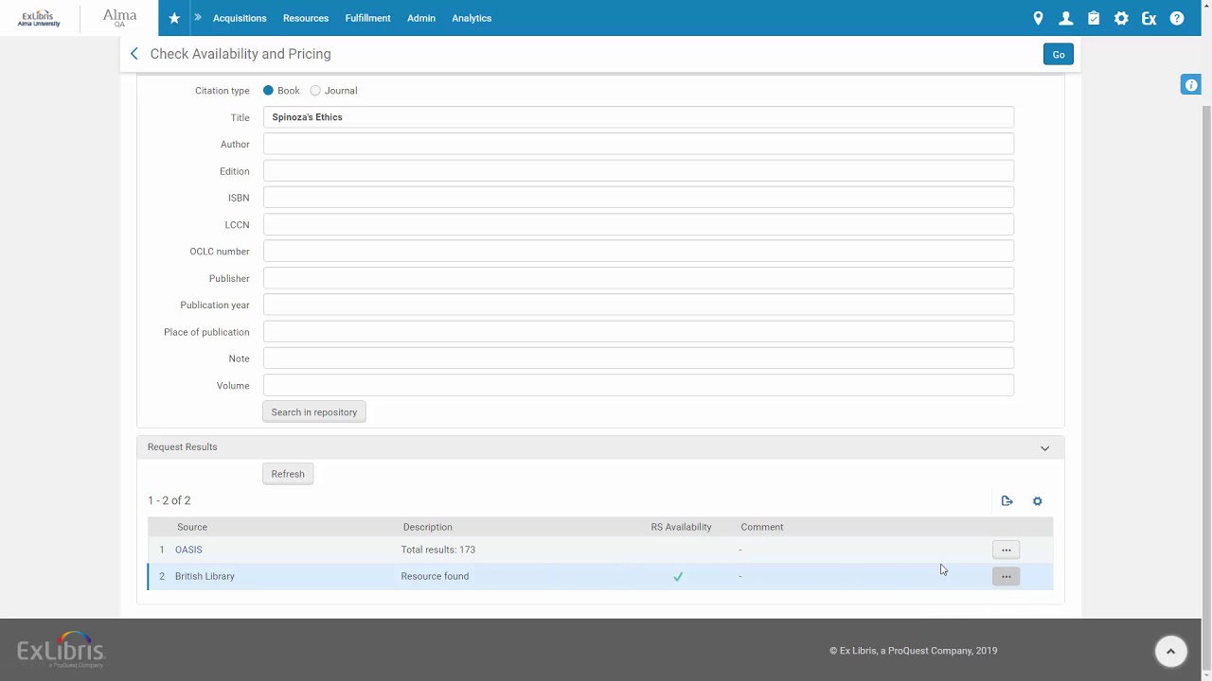Click the Description column header
The width and height of the screenshot is (1212, 681).
(x=427, y=527)
